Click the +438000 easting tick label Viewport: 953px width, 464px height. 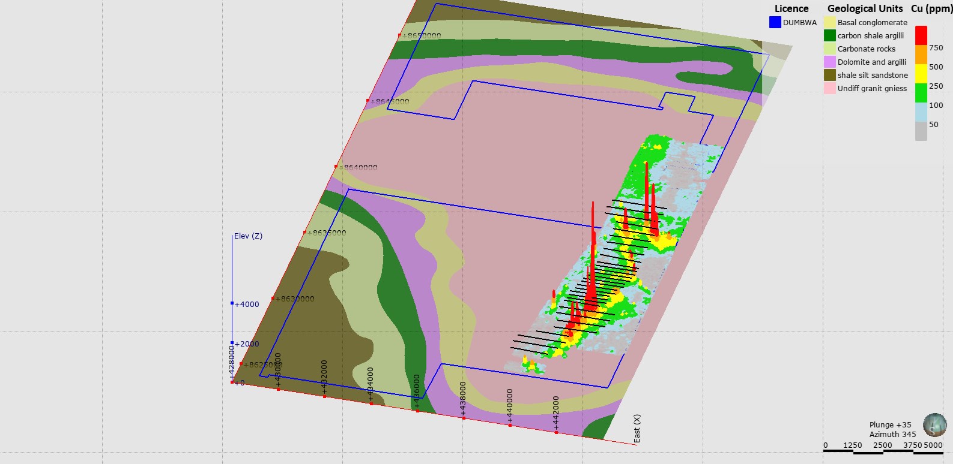click(462, 398)
